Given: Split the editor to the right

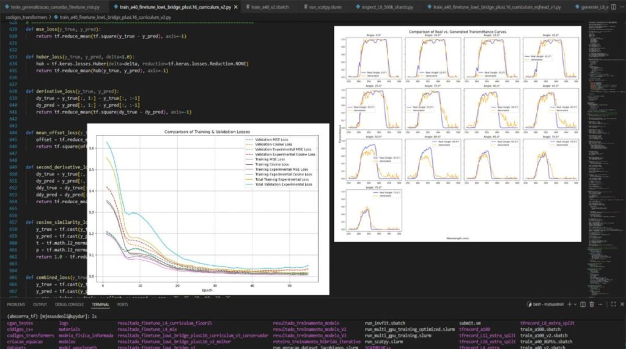Looking at the screenshot, I should click(614, 7).
